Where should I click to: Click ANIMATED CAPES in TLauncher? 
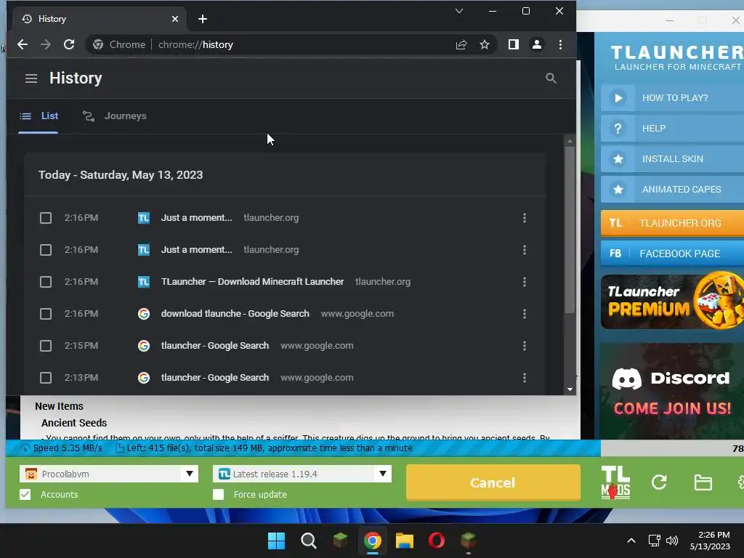672,190
